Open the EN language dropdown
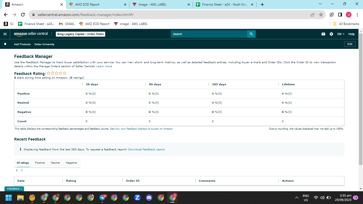The width and height of the screenshot is (363, 204). pyautogui.click(x=341, y=34)
